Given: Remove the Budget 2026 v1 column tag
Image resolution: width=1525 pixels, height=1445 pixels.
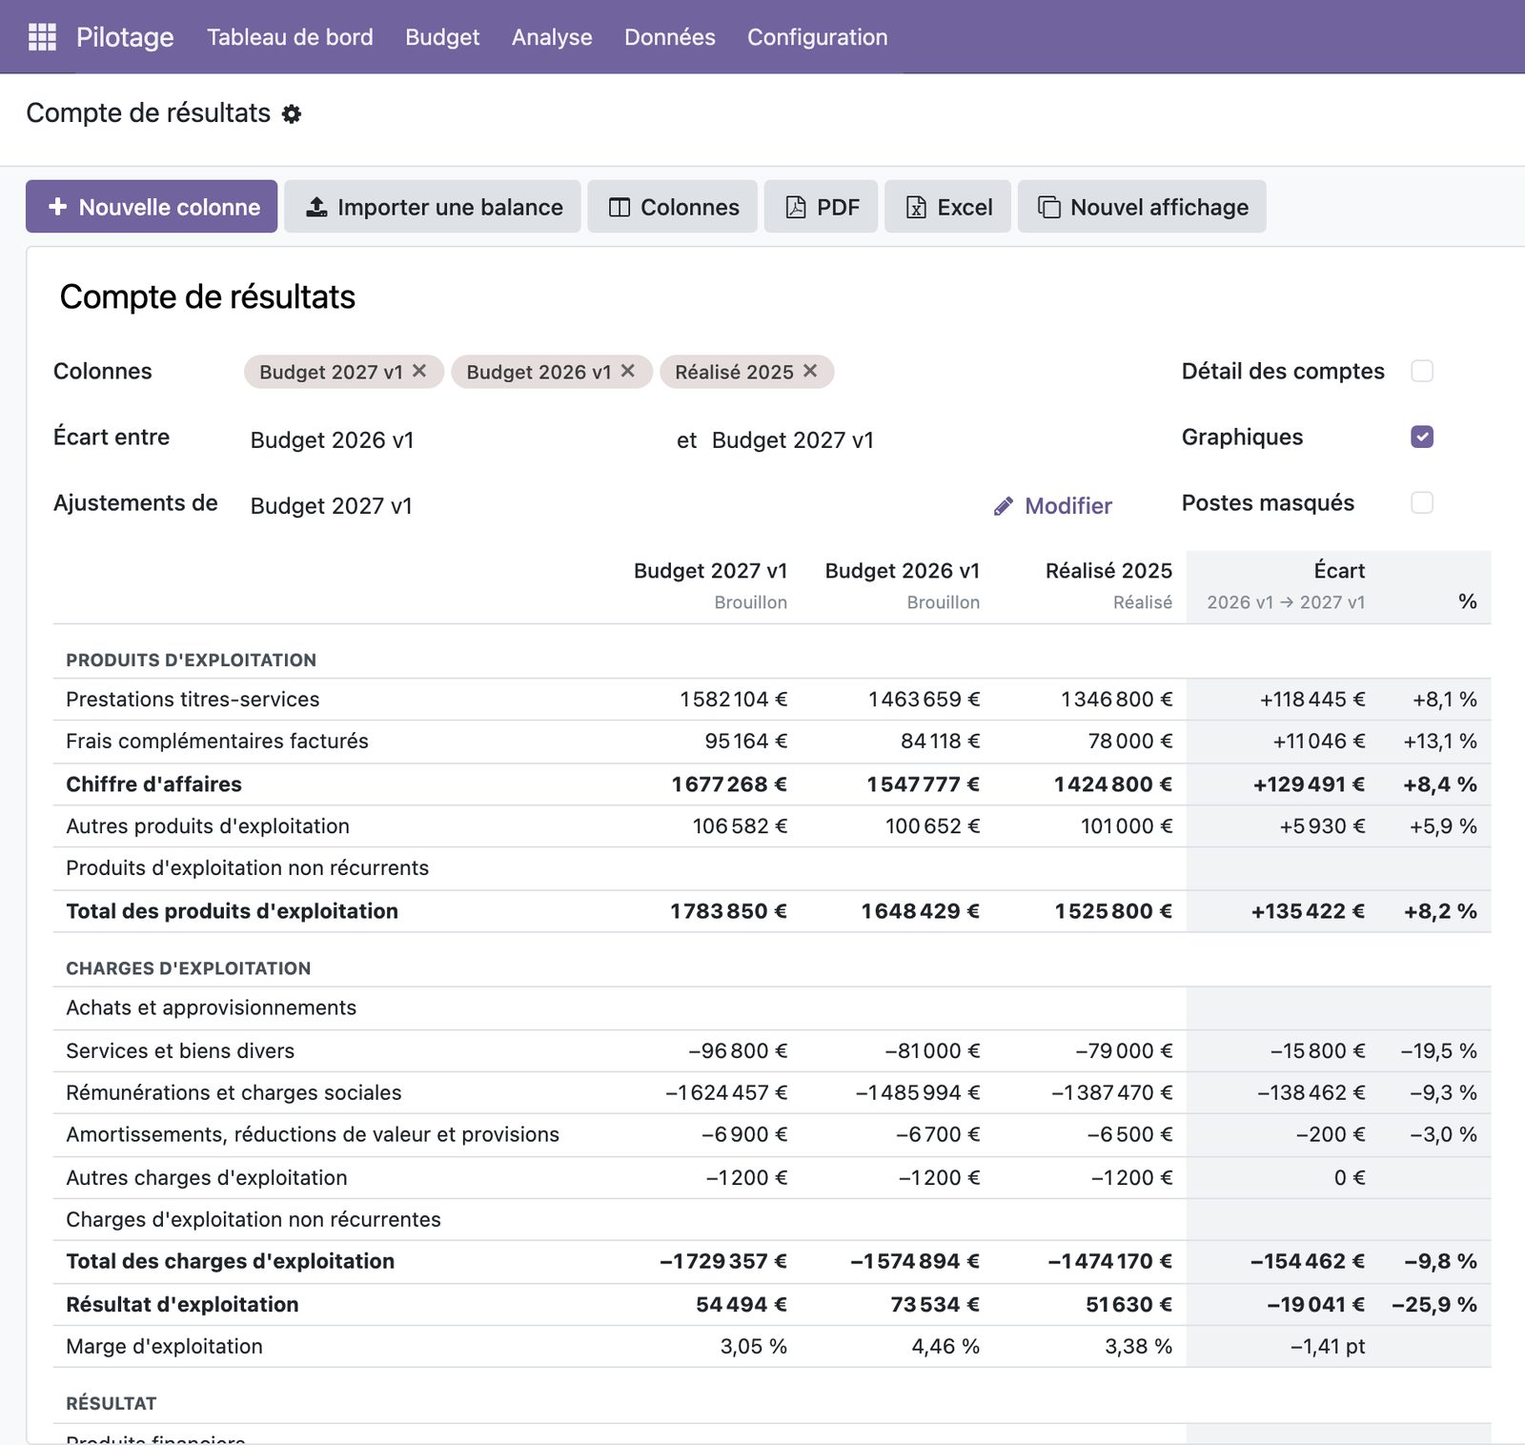Looking at the screenshot, I should click(627, 371).
